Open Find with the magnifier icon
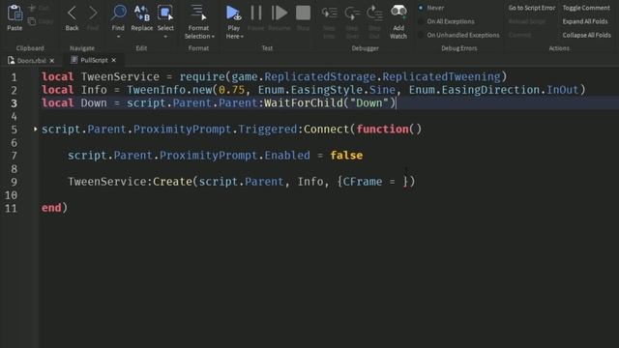The image size is (619, 348). click(118, 13)
